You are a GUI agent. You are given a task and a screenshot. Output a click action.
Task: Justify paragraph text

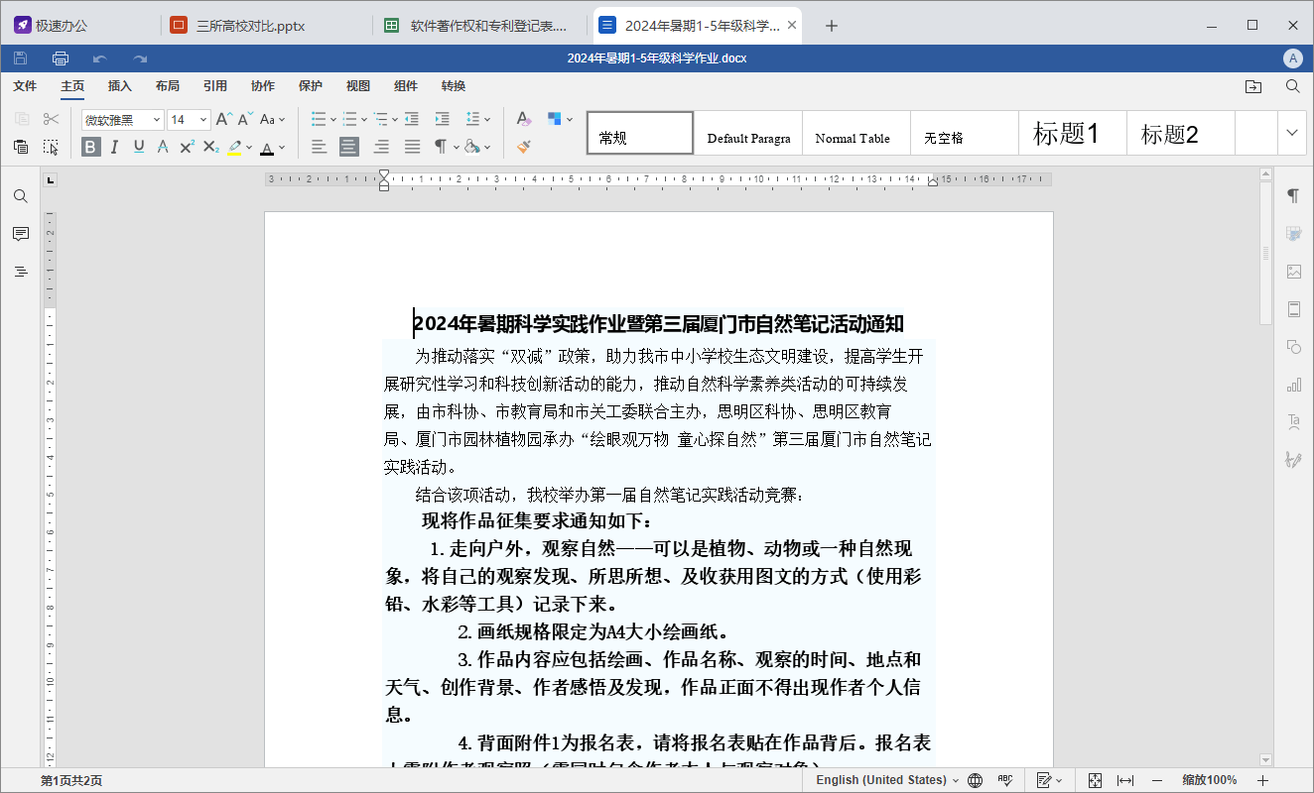click(413, 147)
